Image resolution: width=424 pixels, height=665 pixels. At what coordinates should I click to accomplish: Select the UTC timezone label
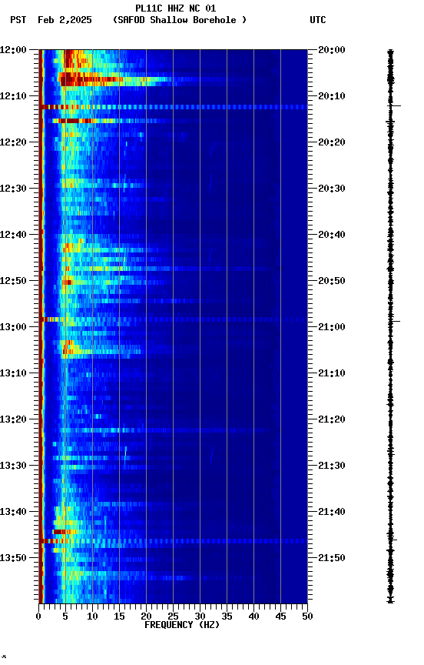pyautogui.click(x=318, y=20)
